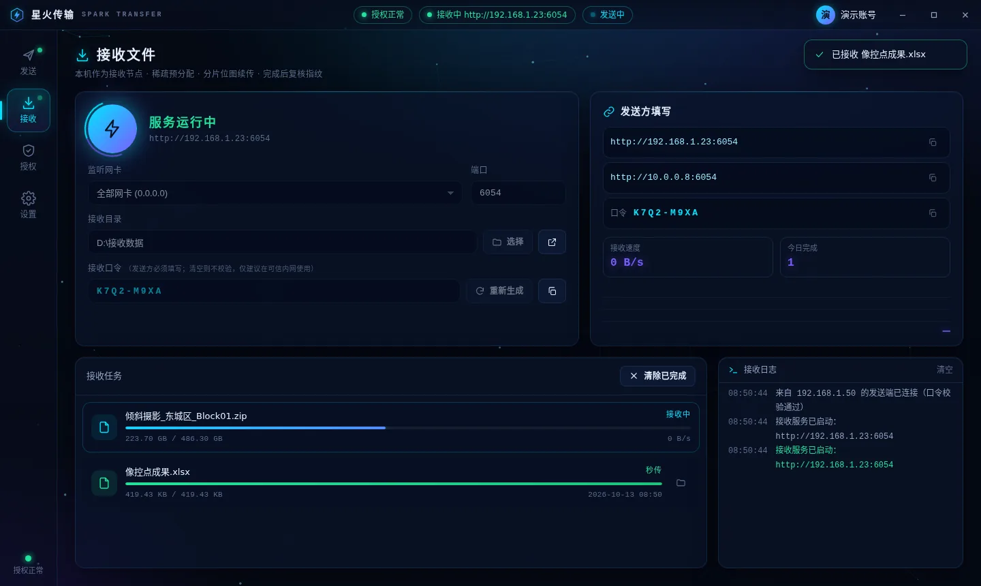The image size is (981, 586).
Task: Click the 接收速度 0 B/s card
Action: click(688, 257)
